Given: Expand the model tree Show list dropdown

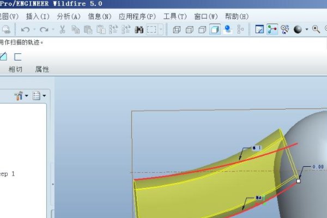Looking at the screenshot, I should pyautogui.click(x=39, y=96).
